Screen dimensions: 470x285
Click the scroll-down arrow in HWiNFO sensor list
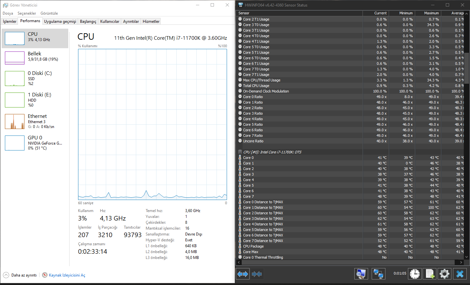[x=467, y=257]
